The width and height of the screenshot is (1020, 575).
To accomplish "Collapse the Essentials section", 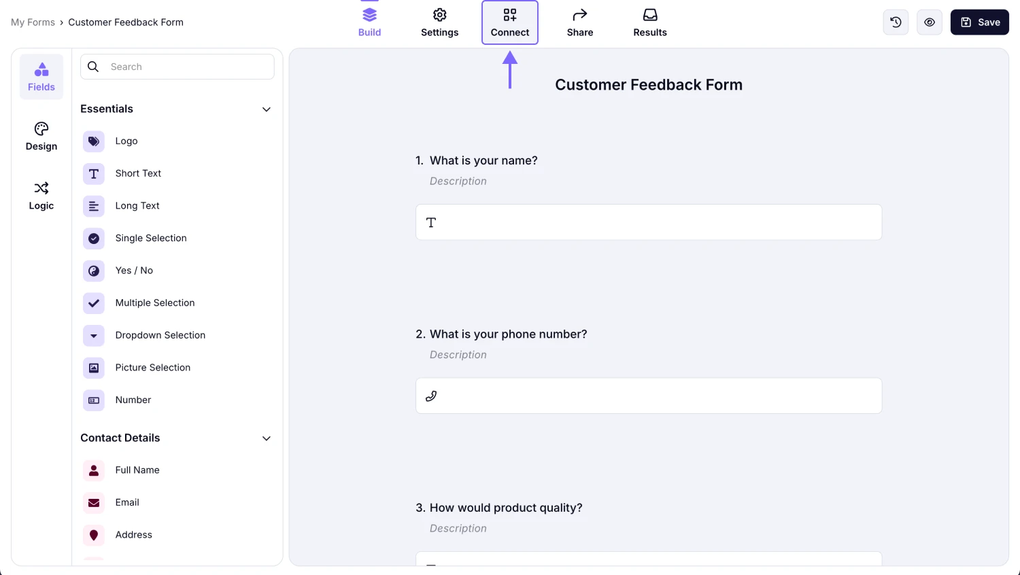I will click(266, 109).
